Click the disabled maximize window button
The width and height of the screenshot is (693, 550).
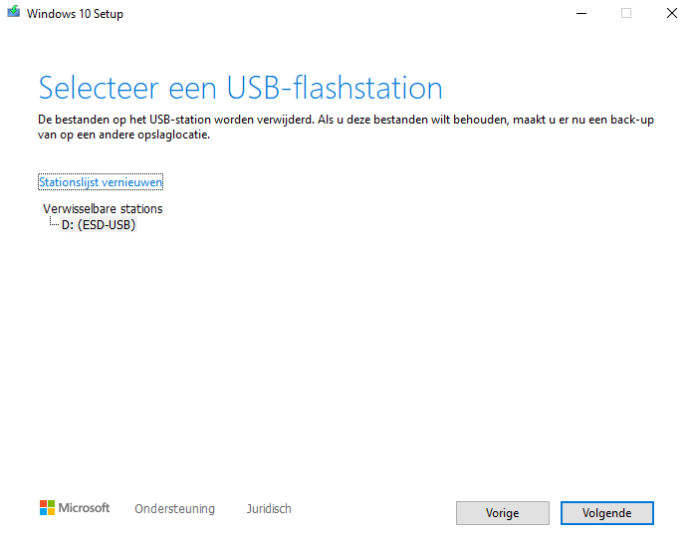click(626, 13)
